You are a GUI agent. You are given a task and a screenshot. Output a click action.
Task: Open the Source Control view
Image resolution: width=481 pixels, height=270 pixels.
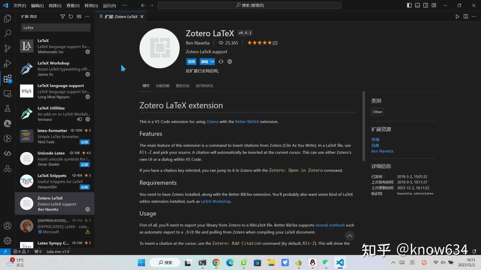click(7, 48)
